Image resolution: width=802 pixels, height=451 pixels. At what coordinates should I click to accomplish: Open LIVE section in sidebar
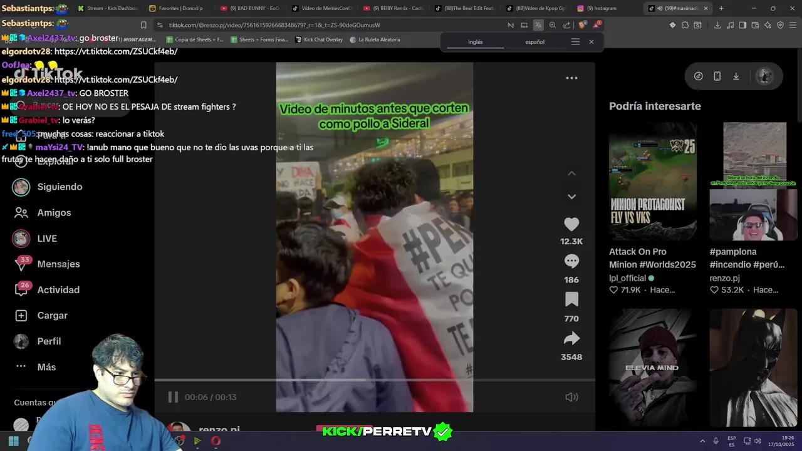tap(47, 238)
